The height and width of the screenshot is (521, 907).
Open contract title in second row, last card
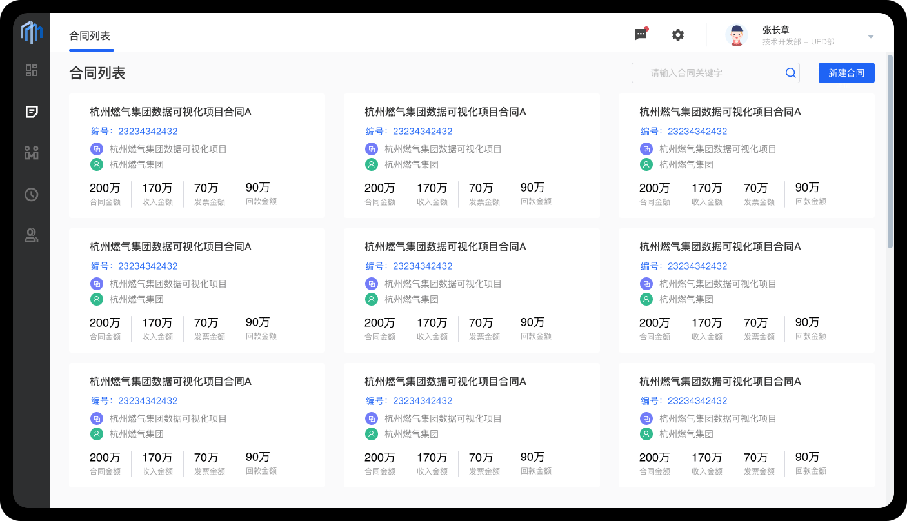point(720,246)
